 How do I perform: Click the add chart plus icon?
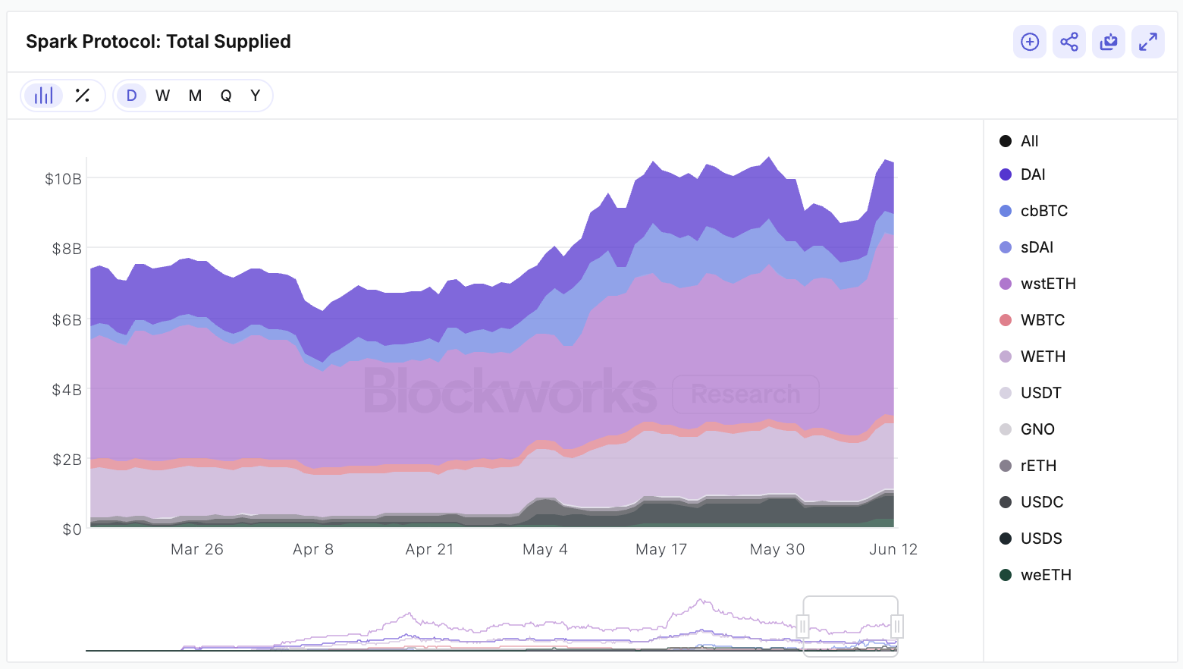coord(1029,42)
